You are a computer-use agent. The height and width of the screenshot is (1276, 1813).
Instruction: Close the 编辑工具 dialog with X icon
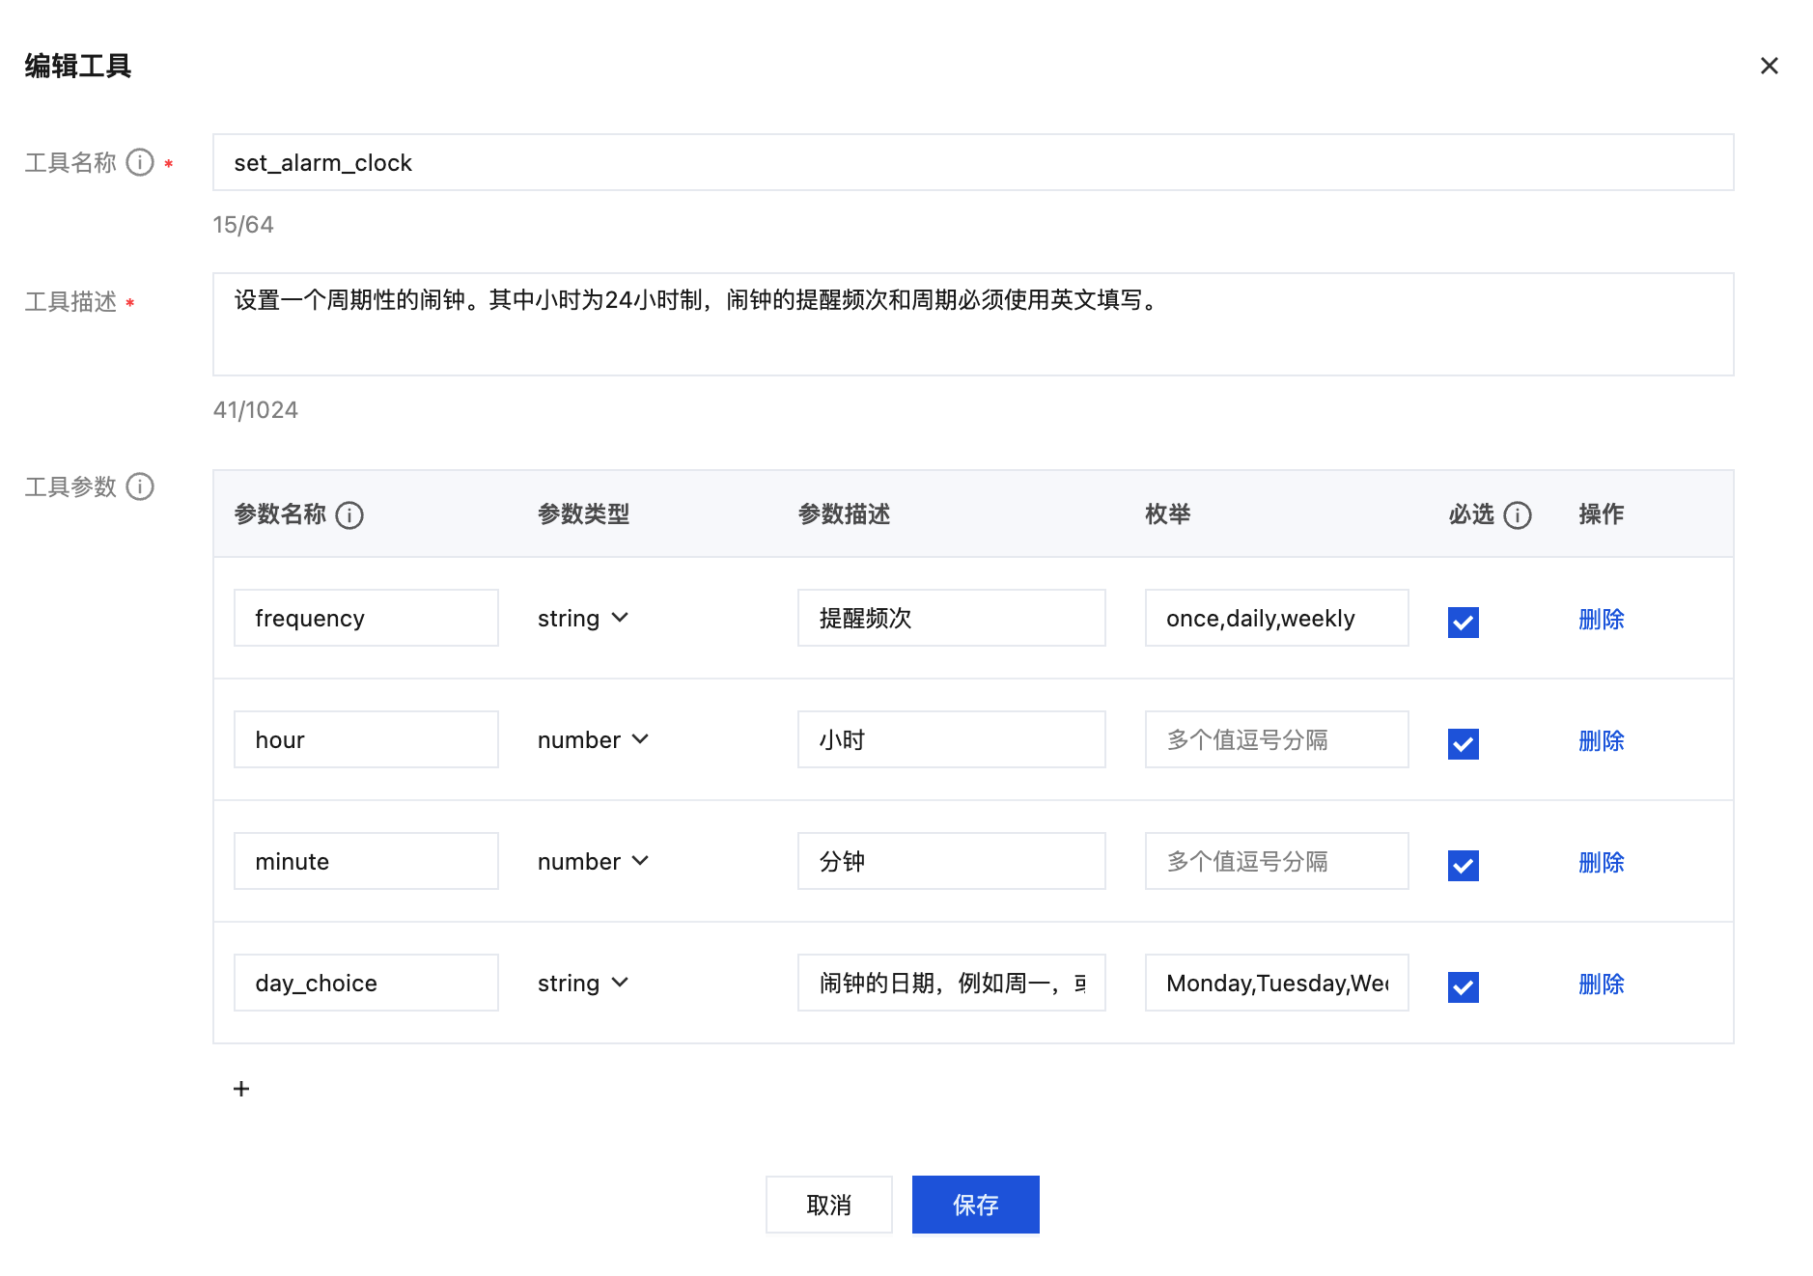click(x=1769, y=66)
